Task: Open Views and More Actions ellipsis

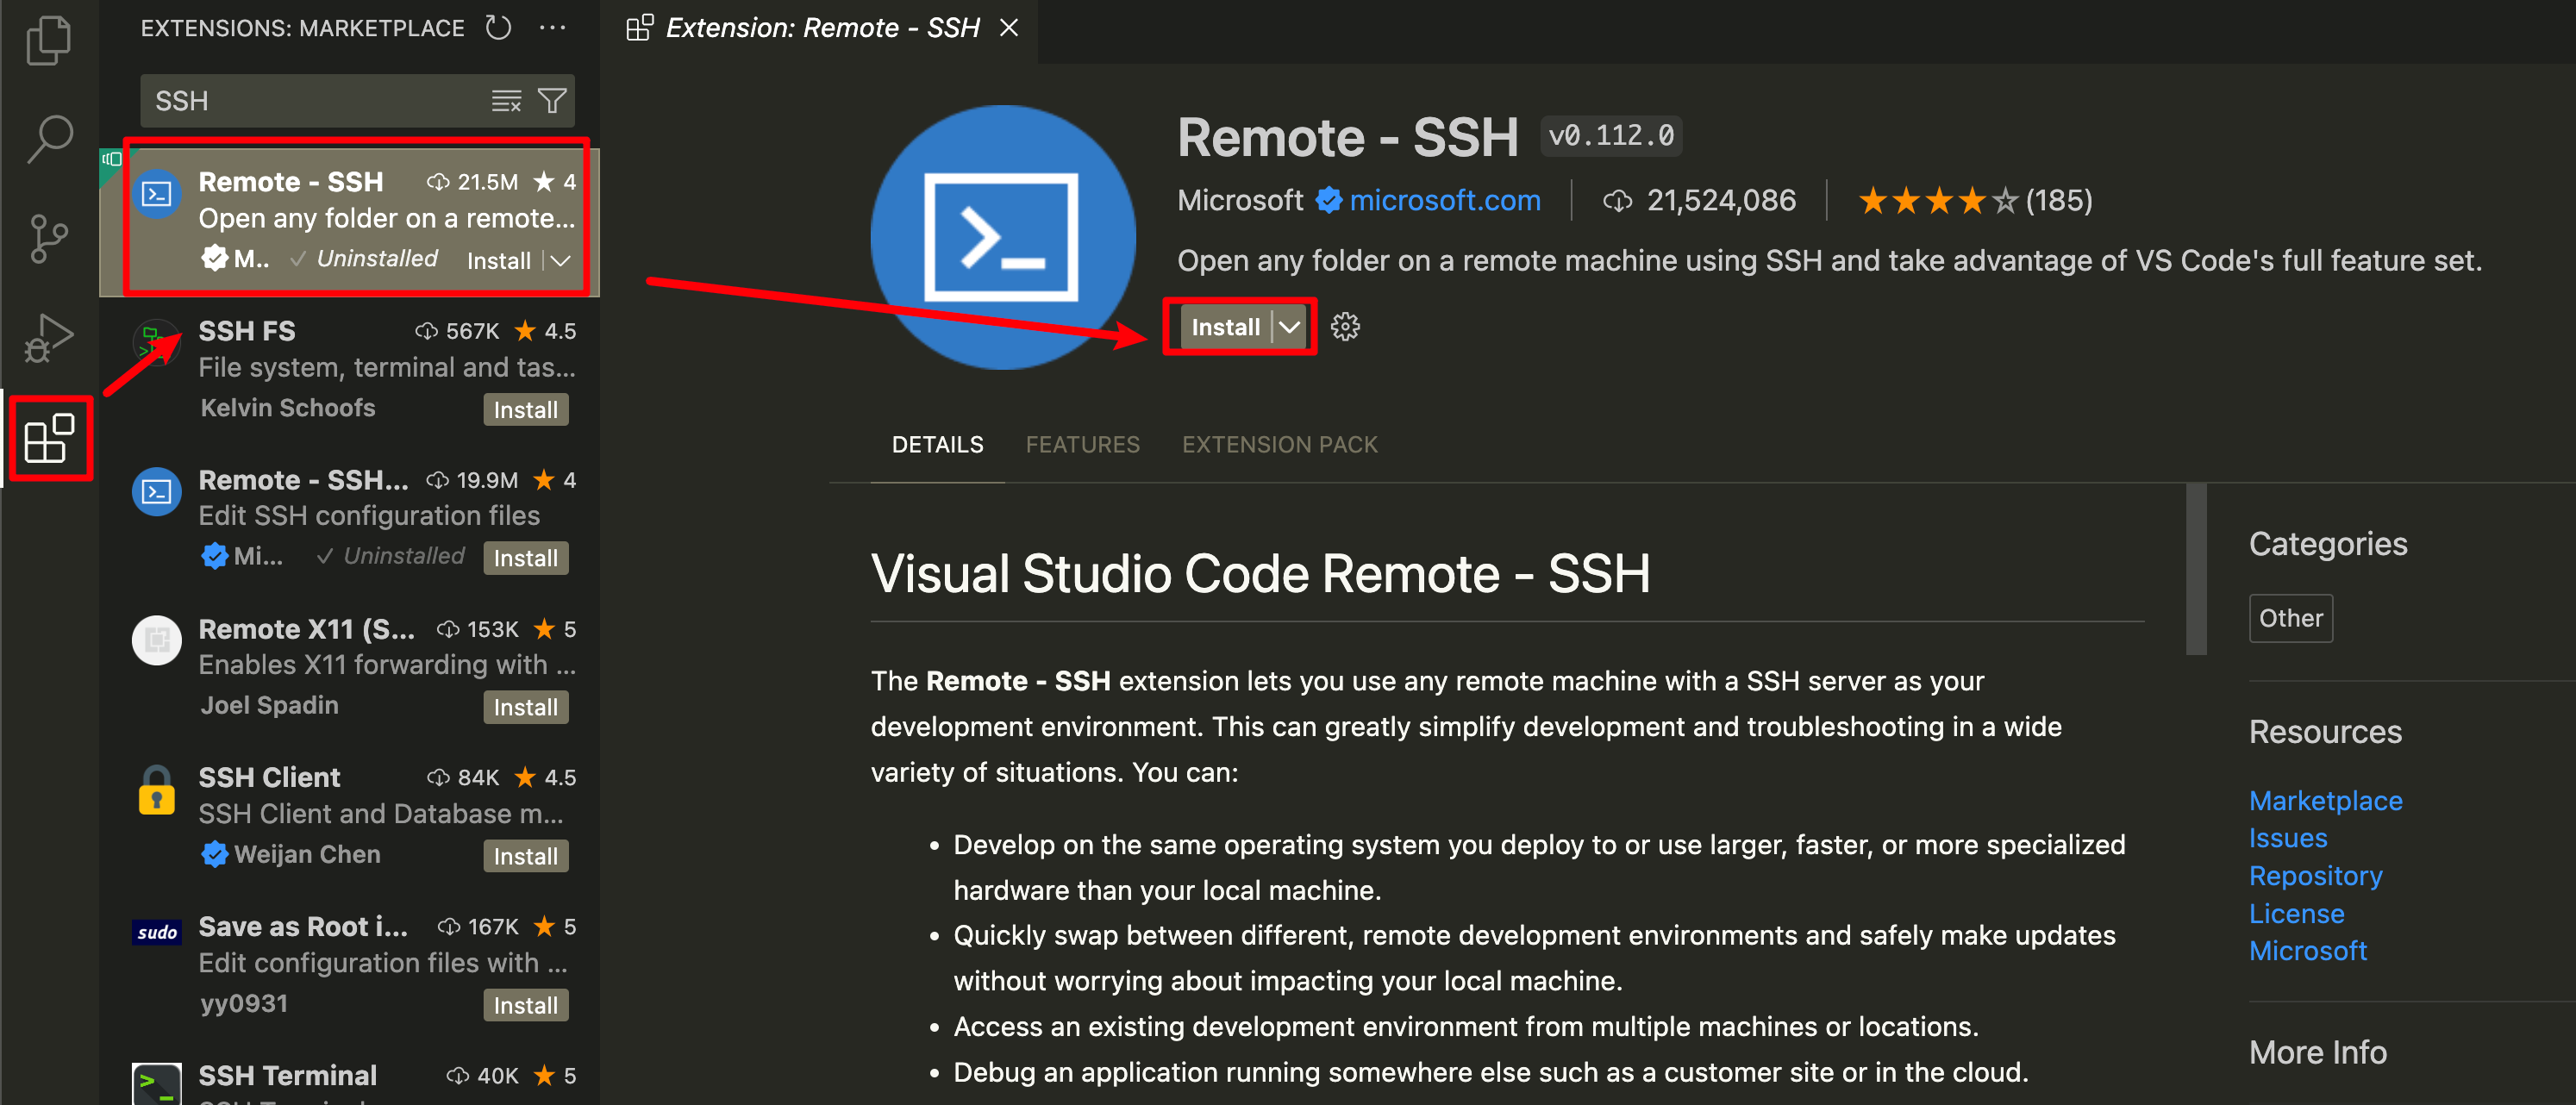Action: [x=552, y=27]
